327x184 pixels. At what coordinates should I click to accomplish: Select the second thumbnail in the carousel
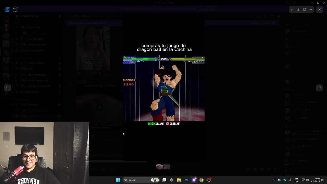[x=167, y=167]
